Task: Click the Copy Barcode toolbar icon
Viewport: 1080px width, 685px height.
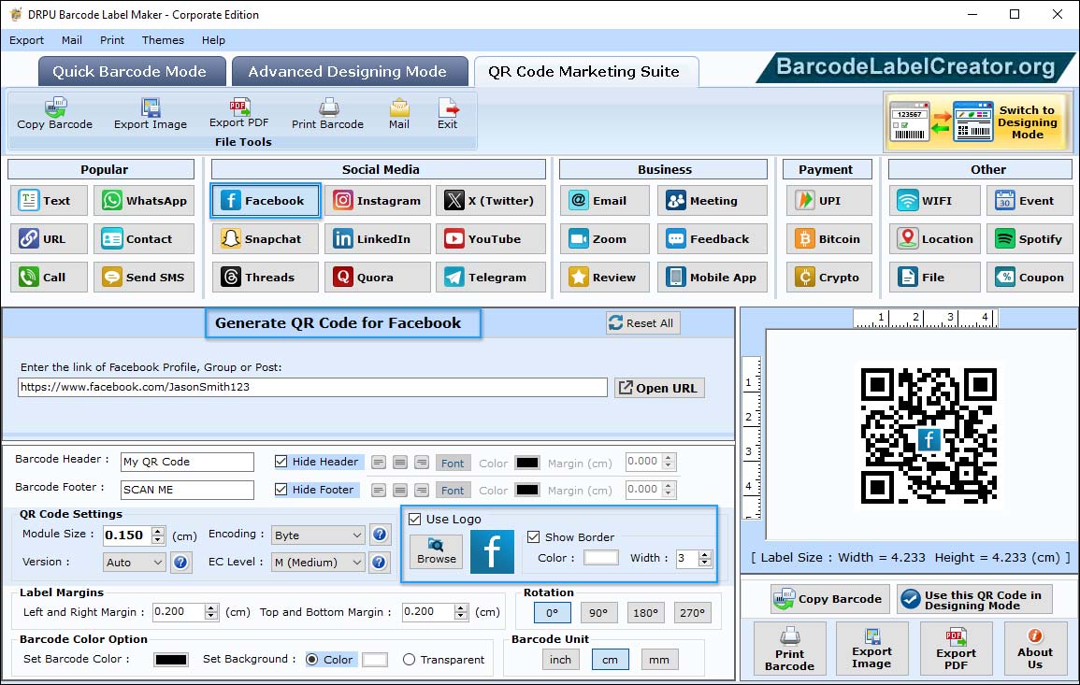Action: [x=55, y=114]
